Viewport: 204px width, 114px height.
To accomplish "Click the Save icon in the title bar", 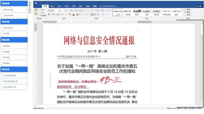I will (36, 3).
